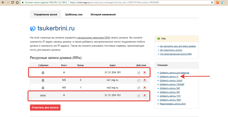Select the Управление зоной tab

45,15
